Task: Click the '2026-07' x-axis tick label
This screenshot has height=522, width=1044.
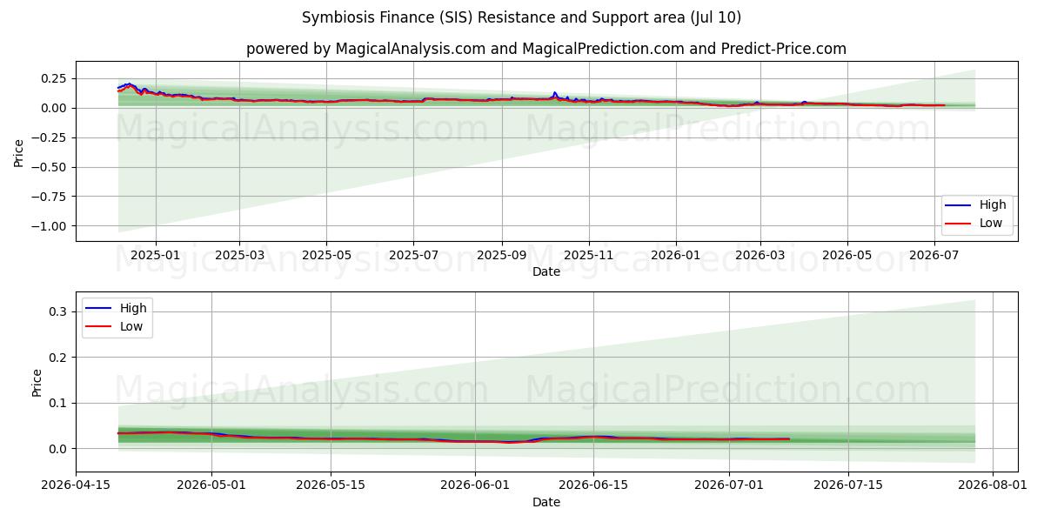Action: [934, 255]
